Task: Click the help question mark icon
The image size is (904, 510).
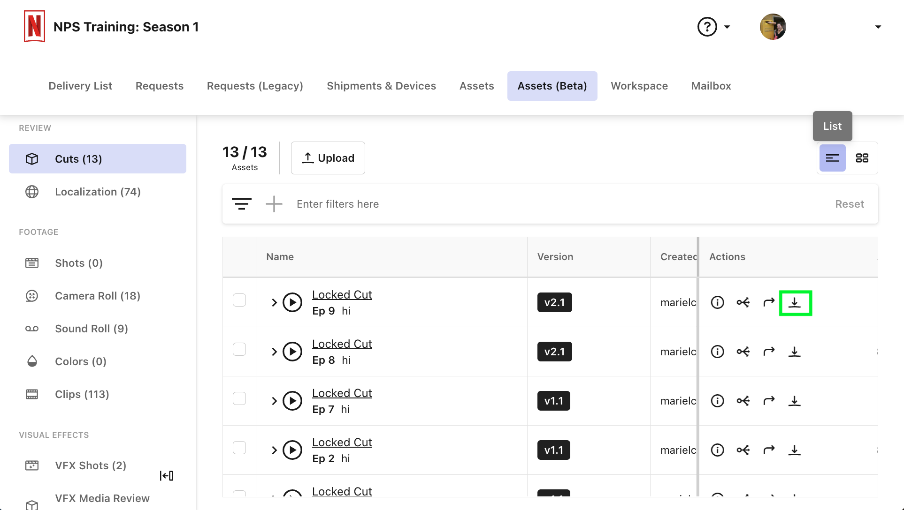Action: (x=706, y=27)
